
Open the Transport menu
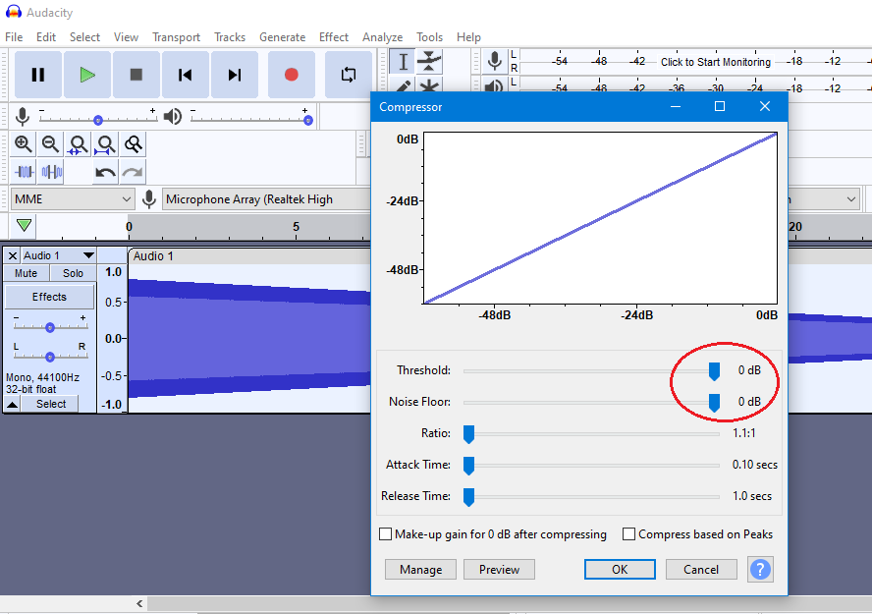pos(176,36)
